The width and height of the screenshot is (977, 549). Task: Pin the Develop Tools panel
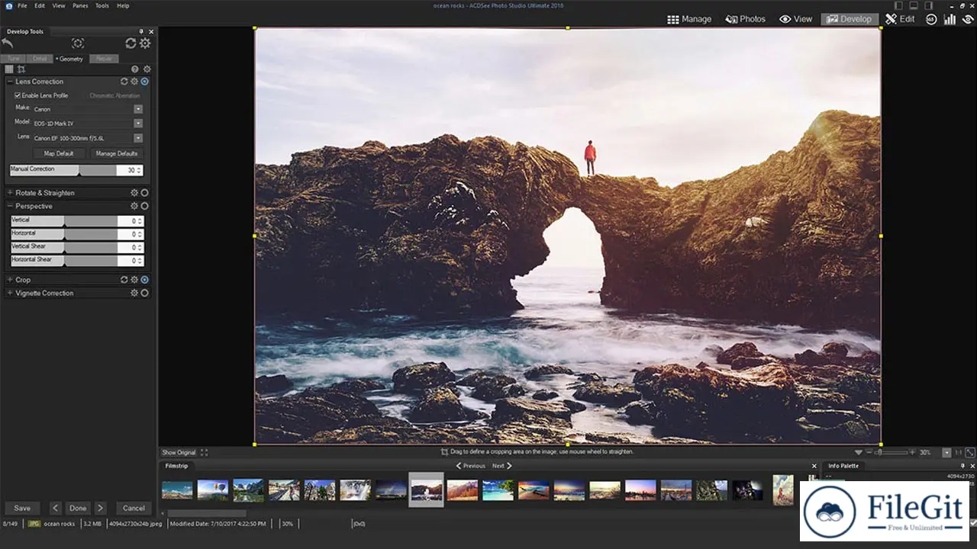[142, 31]
